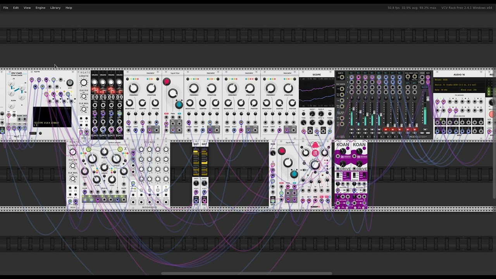Viewport: 496px width, 279px height.
Task: Click top-row RGATE LENGTH knob
Action: click(x=84, y=83)
